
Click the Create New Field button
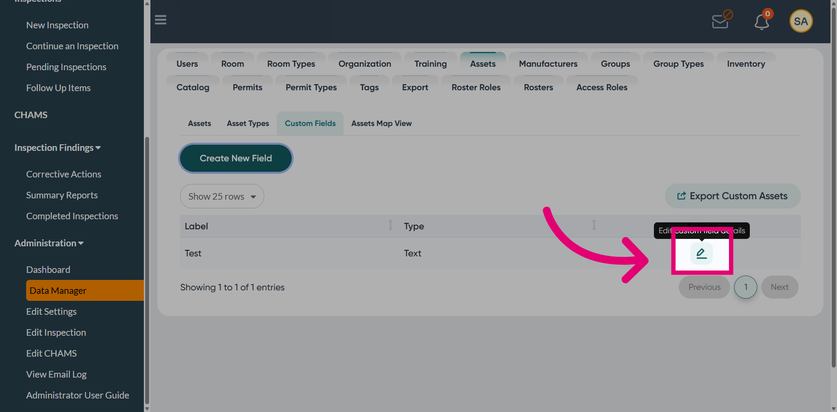coord(235,158)
